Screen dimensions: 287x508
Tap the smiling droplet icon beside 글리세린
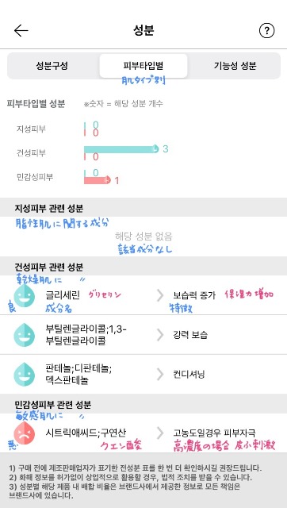coord(25,295)
